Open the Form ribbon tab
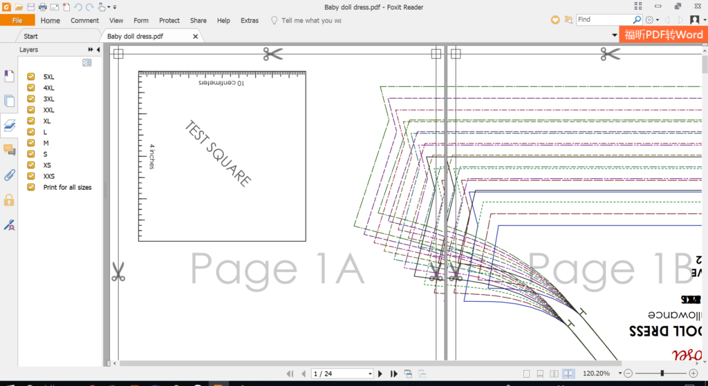 pos(141,20)
